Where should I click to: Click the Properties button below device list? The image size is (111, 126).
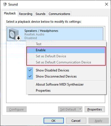pyautogui.click(x=95, y=109)
